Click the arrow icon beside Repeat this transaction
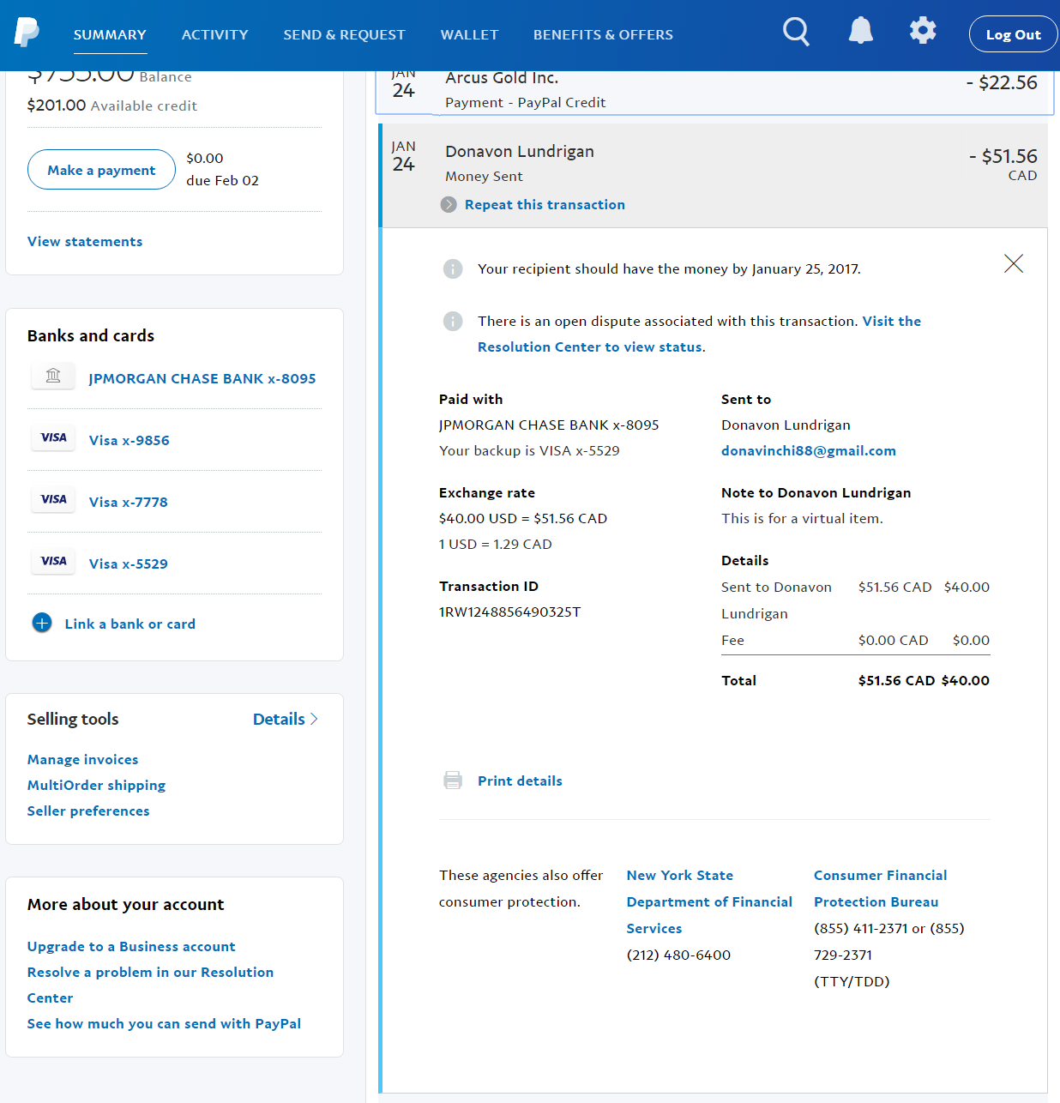 tap(449, 204)
